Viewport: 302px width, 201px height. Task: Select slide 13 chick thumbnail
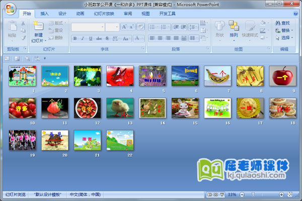pos(120,108)
